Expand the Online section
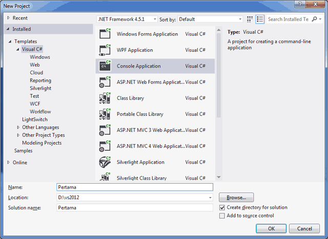Screen dimensions: 328x239 8,162
